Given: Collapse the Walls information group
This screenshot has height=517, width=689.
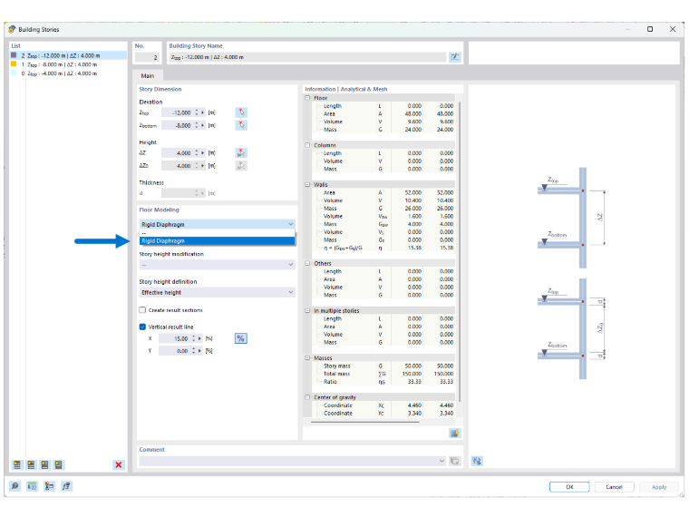Looking at the screenshot, I should click(307, 185).
